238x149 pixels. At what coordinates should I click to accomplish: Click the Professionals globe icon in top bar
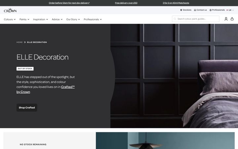click(210, 10)
